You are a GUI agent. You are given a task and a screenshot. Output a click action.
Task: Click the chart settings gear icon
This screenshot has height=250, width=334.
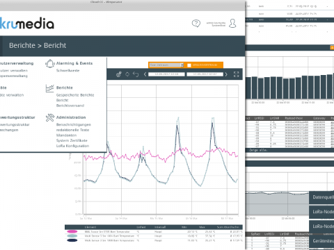coord(119,74)
